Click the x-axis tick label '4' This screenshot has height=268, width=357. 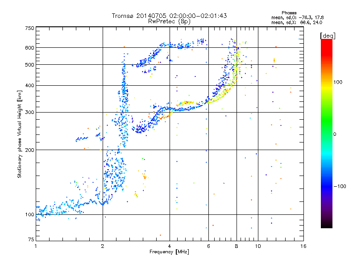(x=170, y=246)
